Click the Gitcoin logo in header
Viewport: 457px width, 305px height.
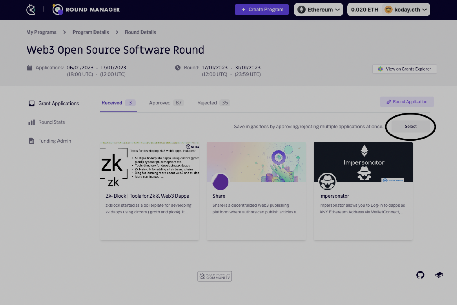[x=31, y=10]
